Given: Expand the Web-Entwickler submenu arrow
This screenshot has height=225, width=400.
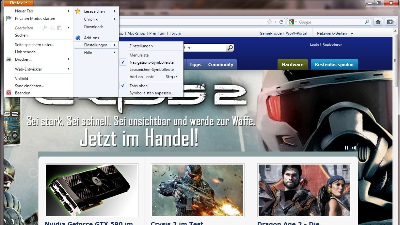Looking at the screenshot, I should [x=69, y=69].
